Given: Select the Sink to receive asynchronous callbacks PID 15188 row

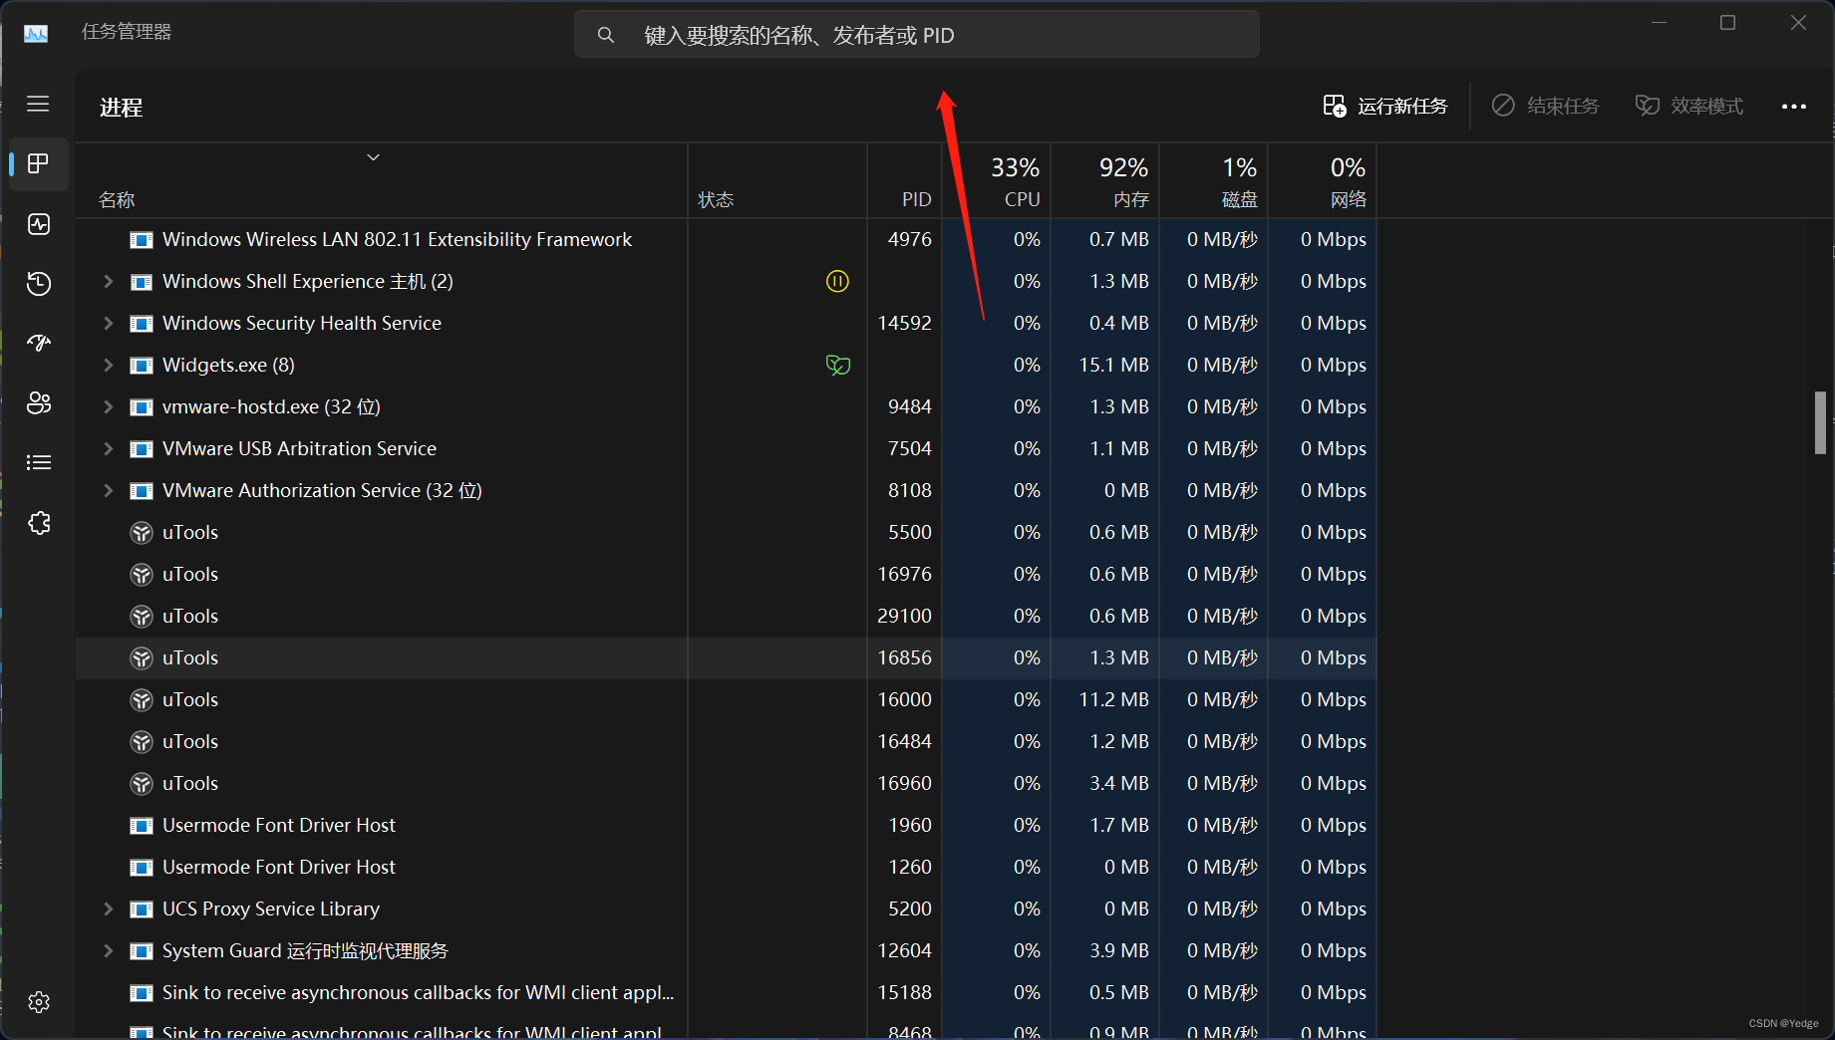Looking at the screenshot, I should [x=726, y=992].
